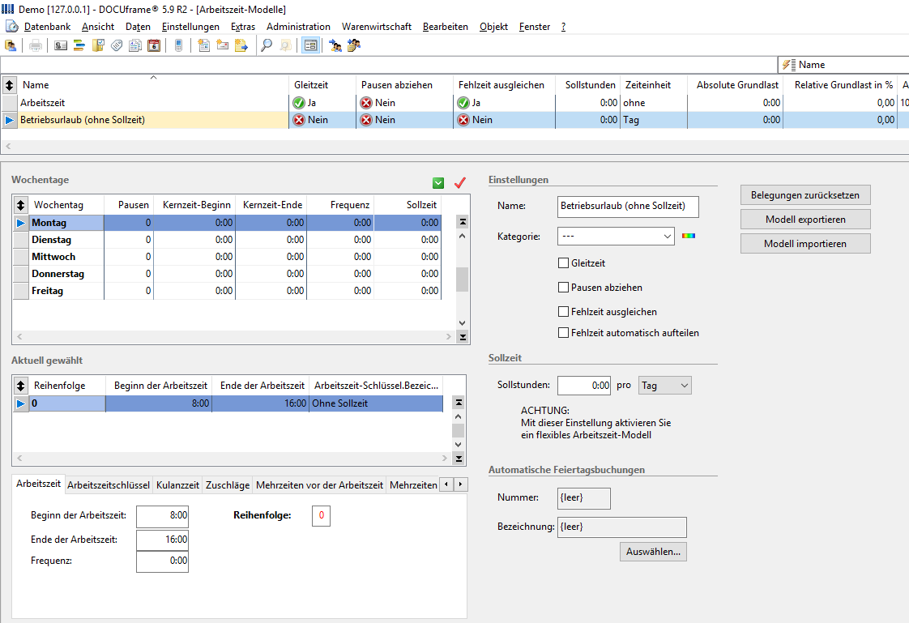909x623 pixels.
Task: Select the Dienstag row in Wochentage
Action: [227, 239]
